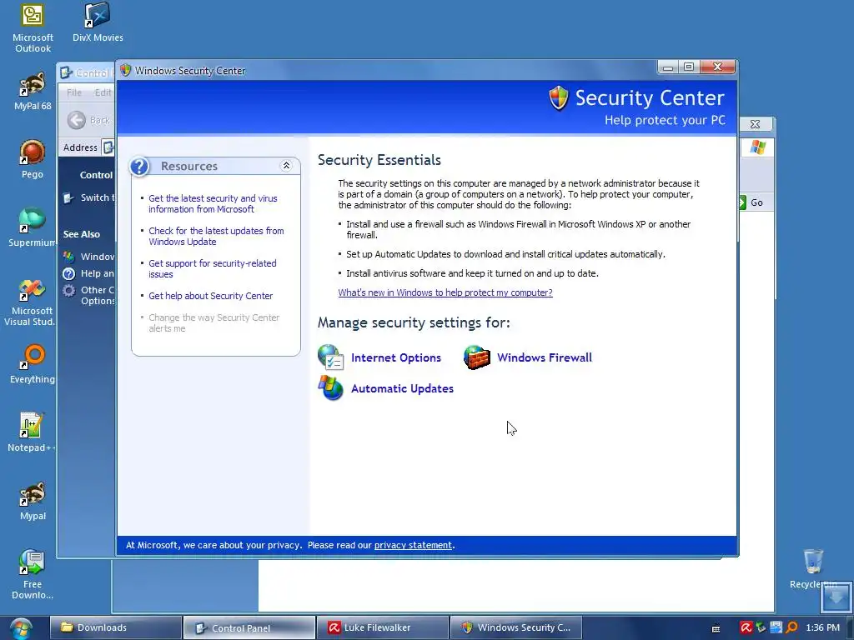
Task: Open the Windows Firewall link
Action: [x=544, y=357]
